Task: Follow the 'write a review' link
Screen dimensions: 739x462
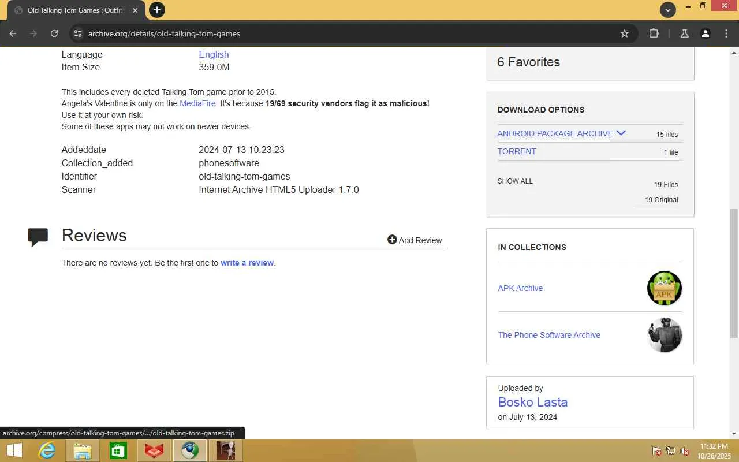Action: click(x=247, y=263)
